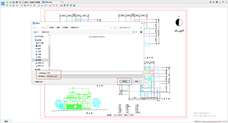Expand the file name dropdown arrow

click(142, 73)
